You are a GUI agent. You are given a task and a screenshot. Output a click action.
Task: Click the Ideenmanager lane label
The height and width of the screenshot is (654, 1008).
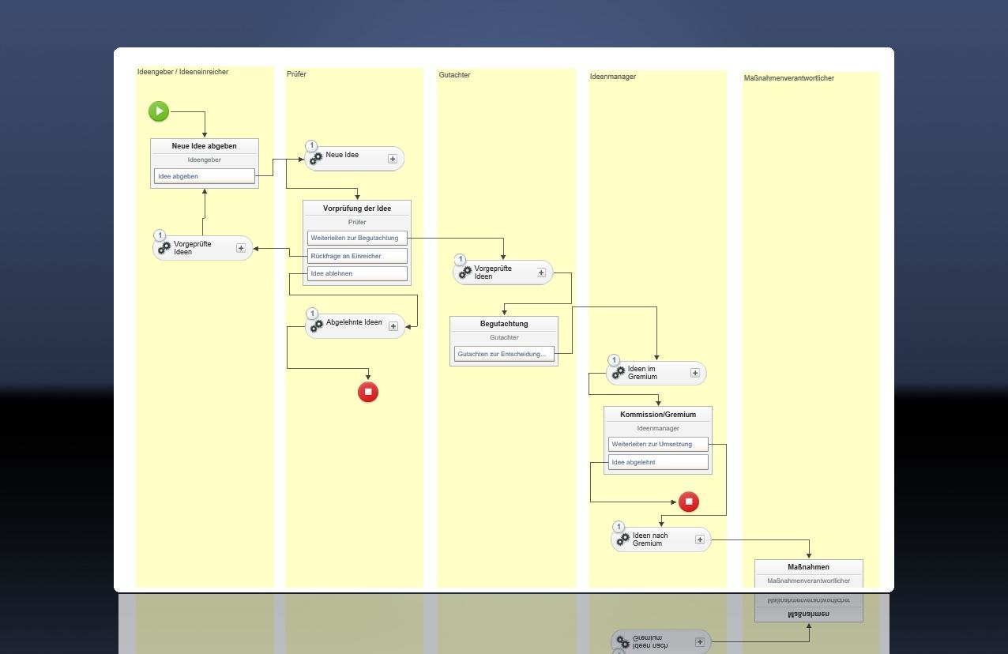pos(613,77)
